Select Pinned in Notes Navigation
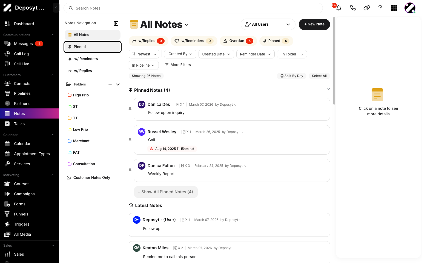The image size is (422, 263). 93,47
